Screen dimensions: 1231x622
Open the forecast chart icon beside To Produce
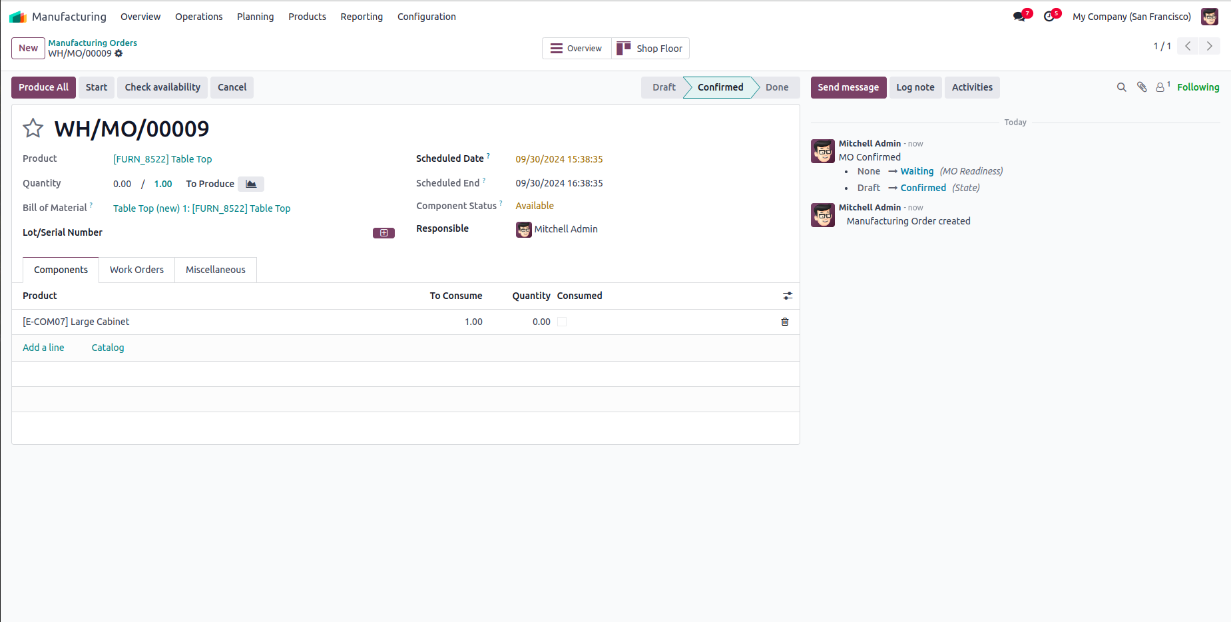pyautogui.click(x=251, y=184)
